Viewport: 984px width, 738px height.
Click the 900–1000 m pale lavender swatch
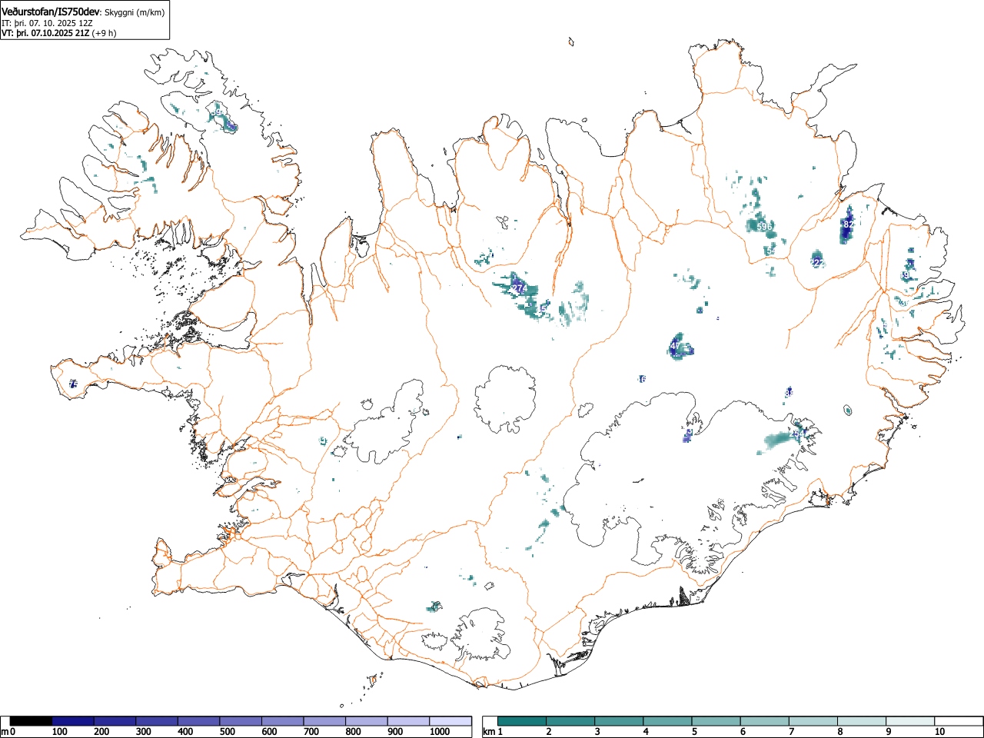pos(408,721)
